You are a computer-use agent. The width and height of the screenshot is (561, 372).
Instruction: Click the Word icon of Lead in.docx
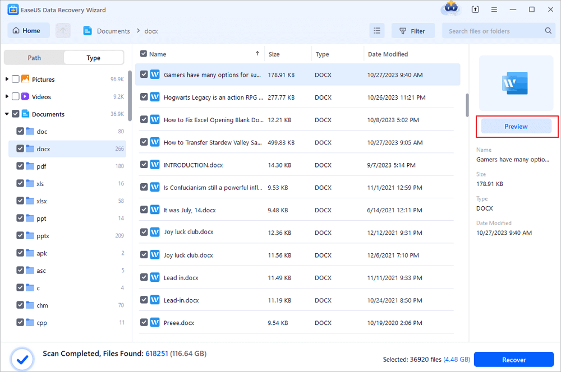155,277
